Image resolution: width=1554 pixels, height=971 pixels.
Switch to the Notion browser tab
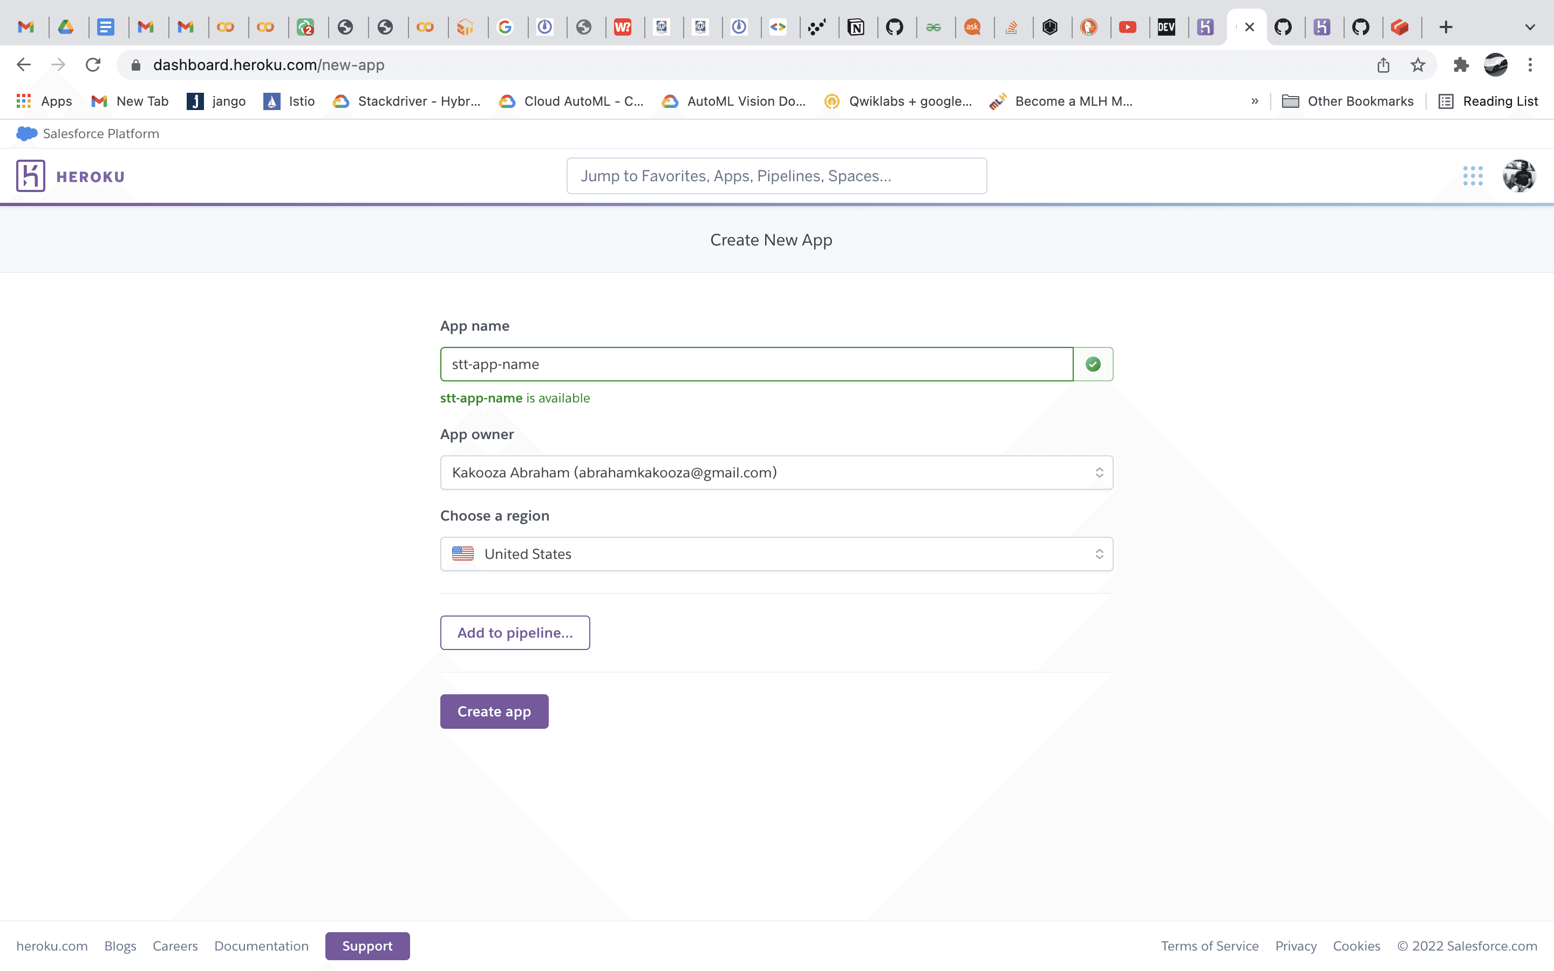(x=855, y=27)
